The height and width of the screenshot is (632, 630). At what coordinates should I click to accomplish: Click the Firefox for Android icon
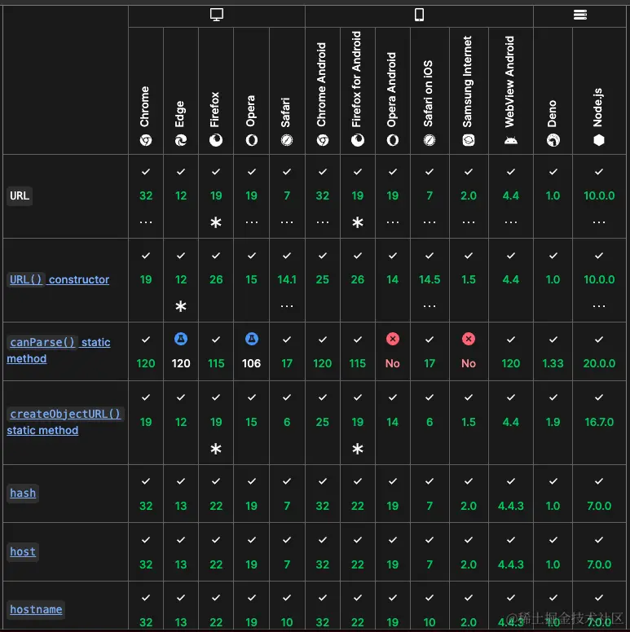point(357,140)
